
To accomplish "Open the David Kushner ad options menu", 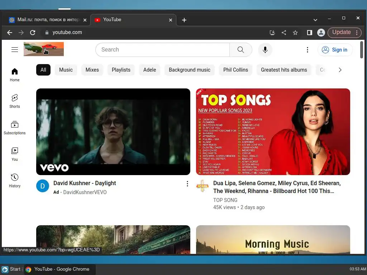I will point(187,184).
